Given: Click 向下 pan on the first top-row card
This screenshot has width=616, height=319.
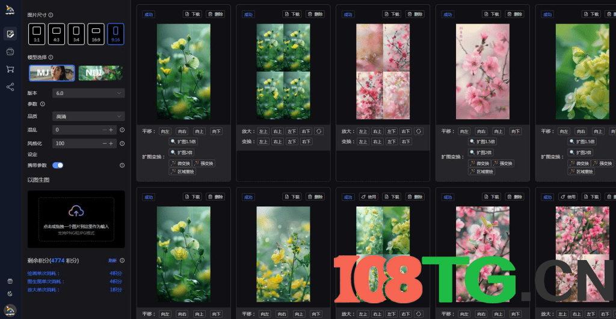Looking at the screenshot, I should [216, 131].
